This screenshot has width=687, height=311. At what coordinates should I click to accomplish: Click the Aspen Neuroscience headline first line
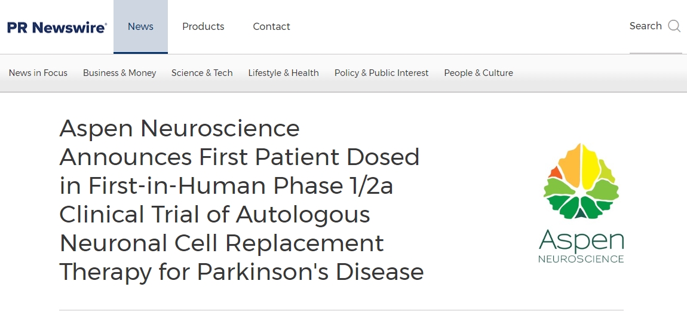click(x=179, y=129)
